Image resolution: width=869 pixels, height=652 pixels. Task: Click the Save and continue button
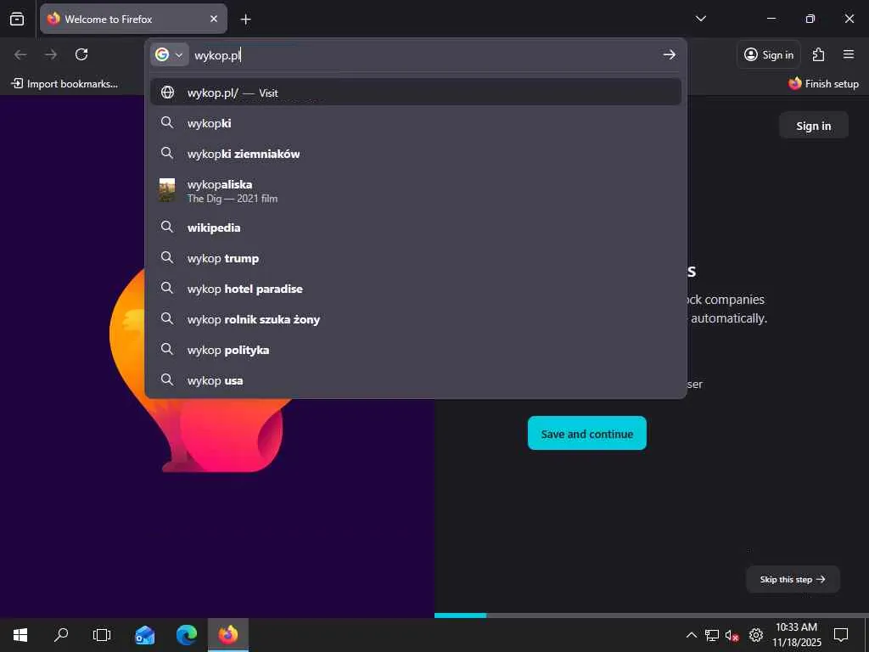coord(587,434)
